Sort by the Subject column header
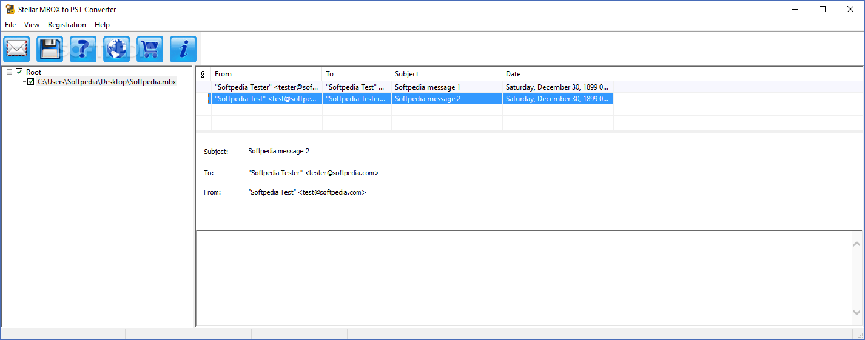 click(x=446, y=74)
